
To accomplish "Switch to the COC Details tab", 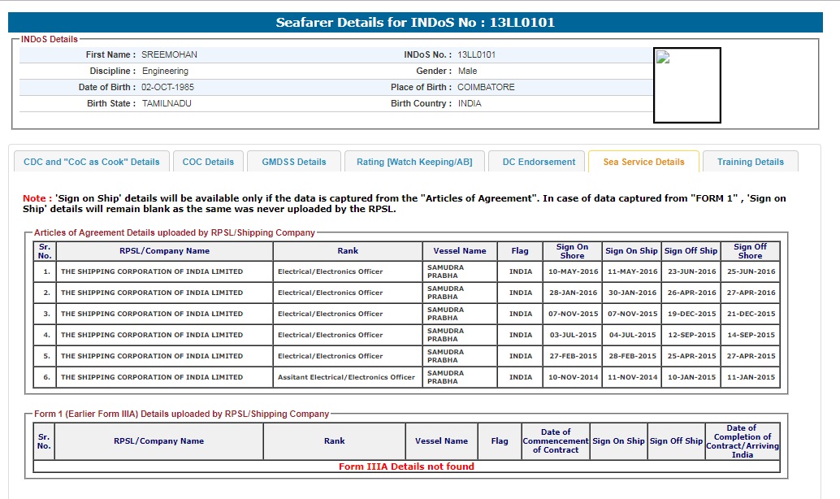I will click(208, 162).
